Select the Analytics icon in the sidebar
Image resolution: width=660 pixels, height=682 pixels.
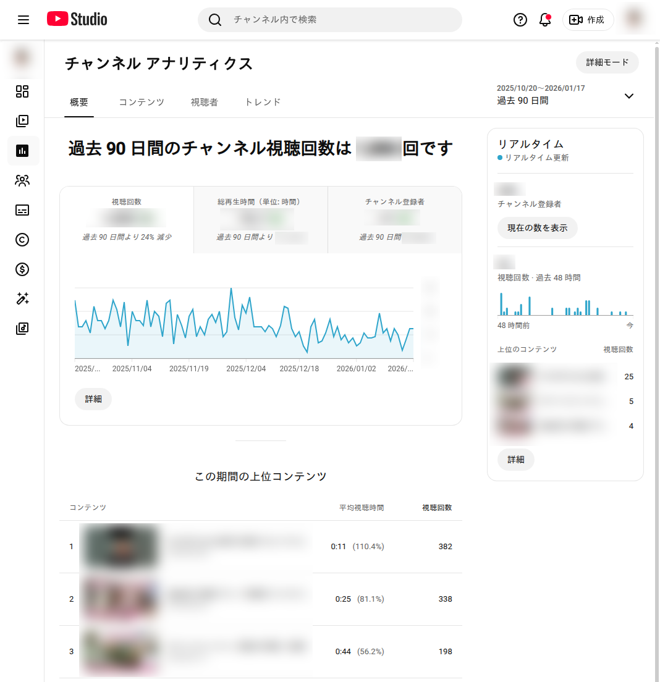tap(22, 151)
